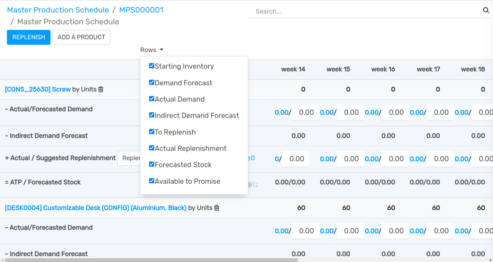This screenshot has height=262, width=493.
Task: Click the horizontal scrollbar thumb
Action: [x=151, y=260]
